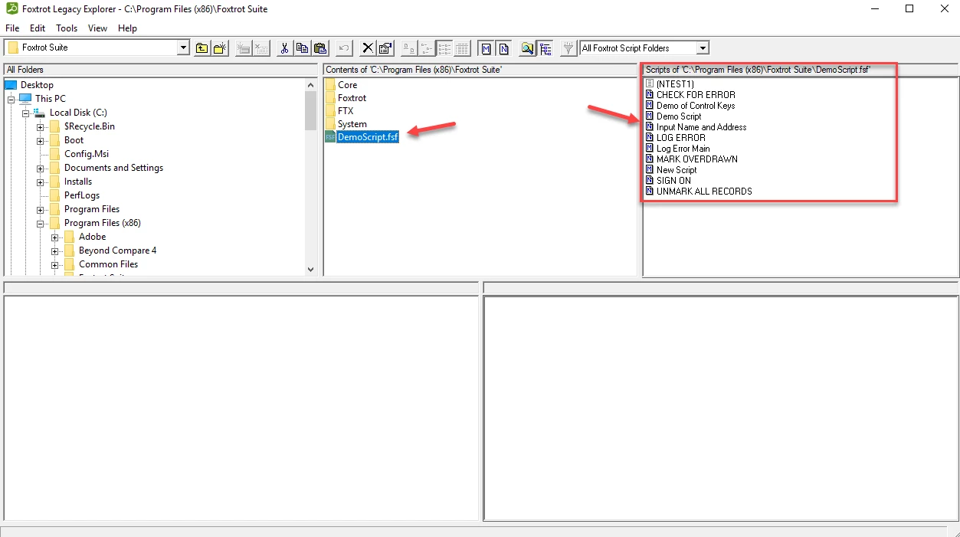The width and height of the screenshot is (960, 537).
Task: Switch to details view
Action: [x=462, y=47]
